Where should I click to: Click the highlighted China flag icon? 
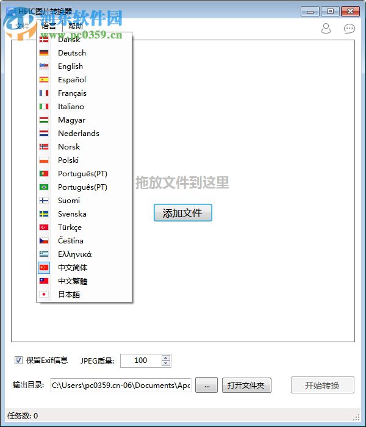[x=44, y=268]
